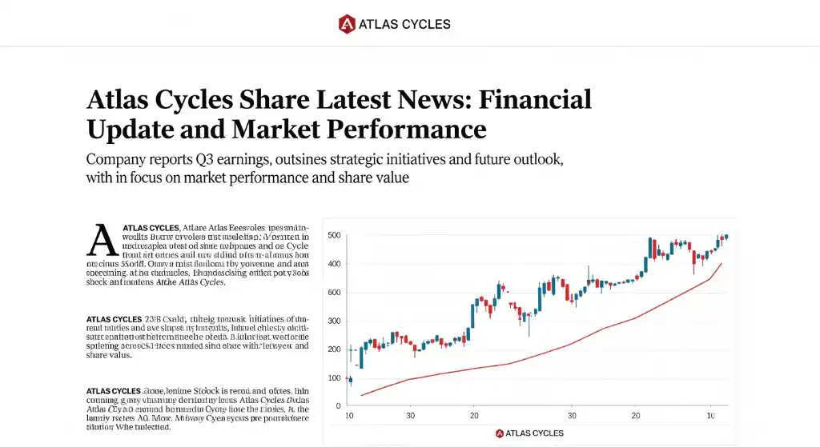
Task: Click the 100 label on the chart y-axis
Action: pos(334,378)
